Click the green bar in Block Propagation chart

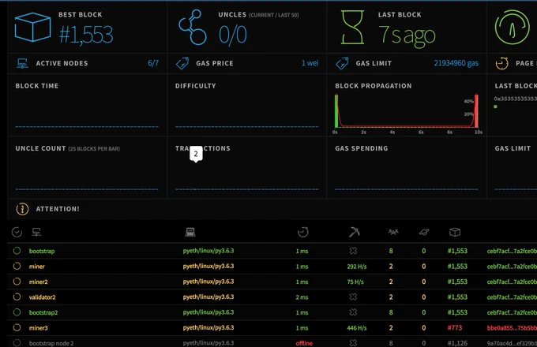click(x=336, y=111)
